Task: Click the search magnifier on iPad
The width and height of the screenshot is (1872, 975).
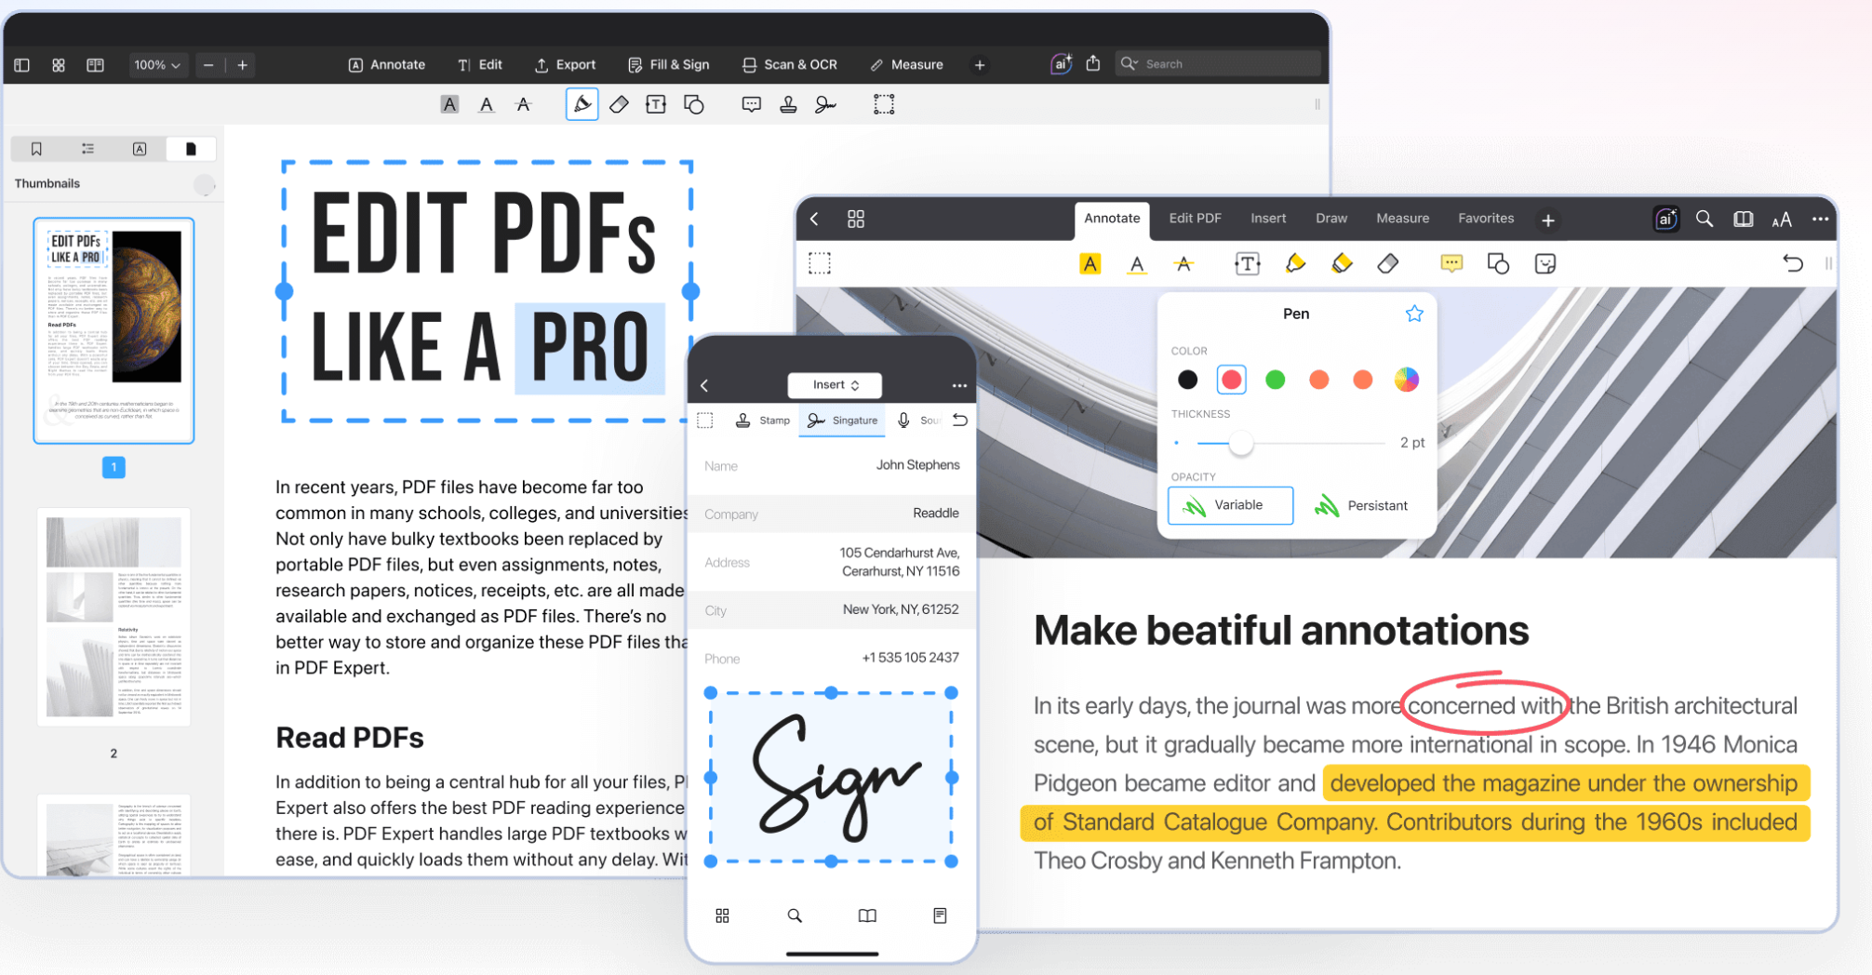Action: pyautogui.click(x=1705, y=219)
